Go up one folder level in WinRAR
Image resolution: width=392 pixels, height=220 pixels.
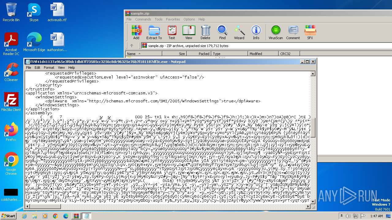pyautogui.click(x=132, y=46)
